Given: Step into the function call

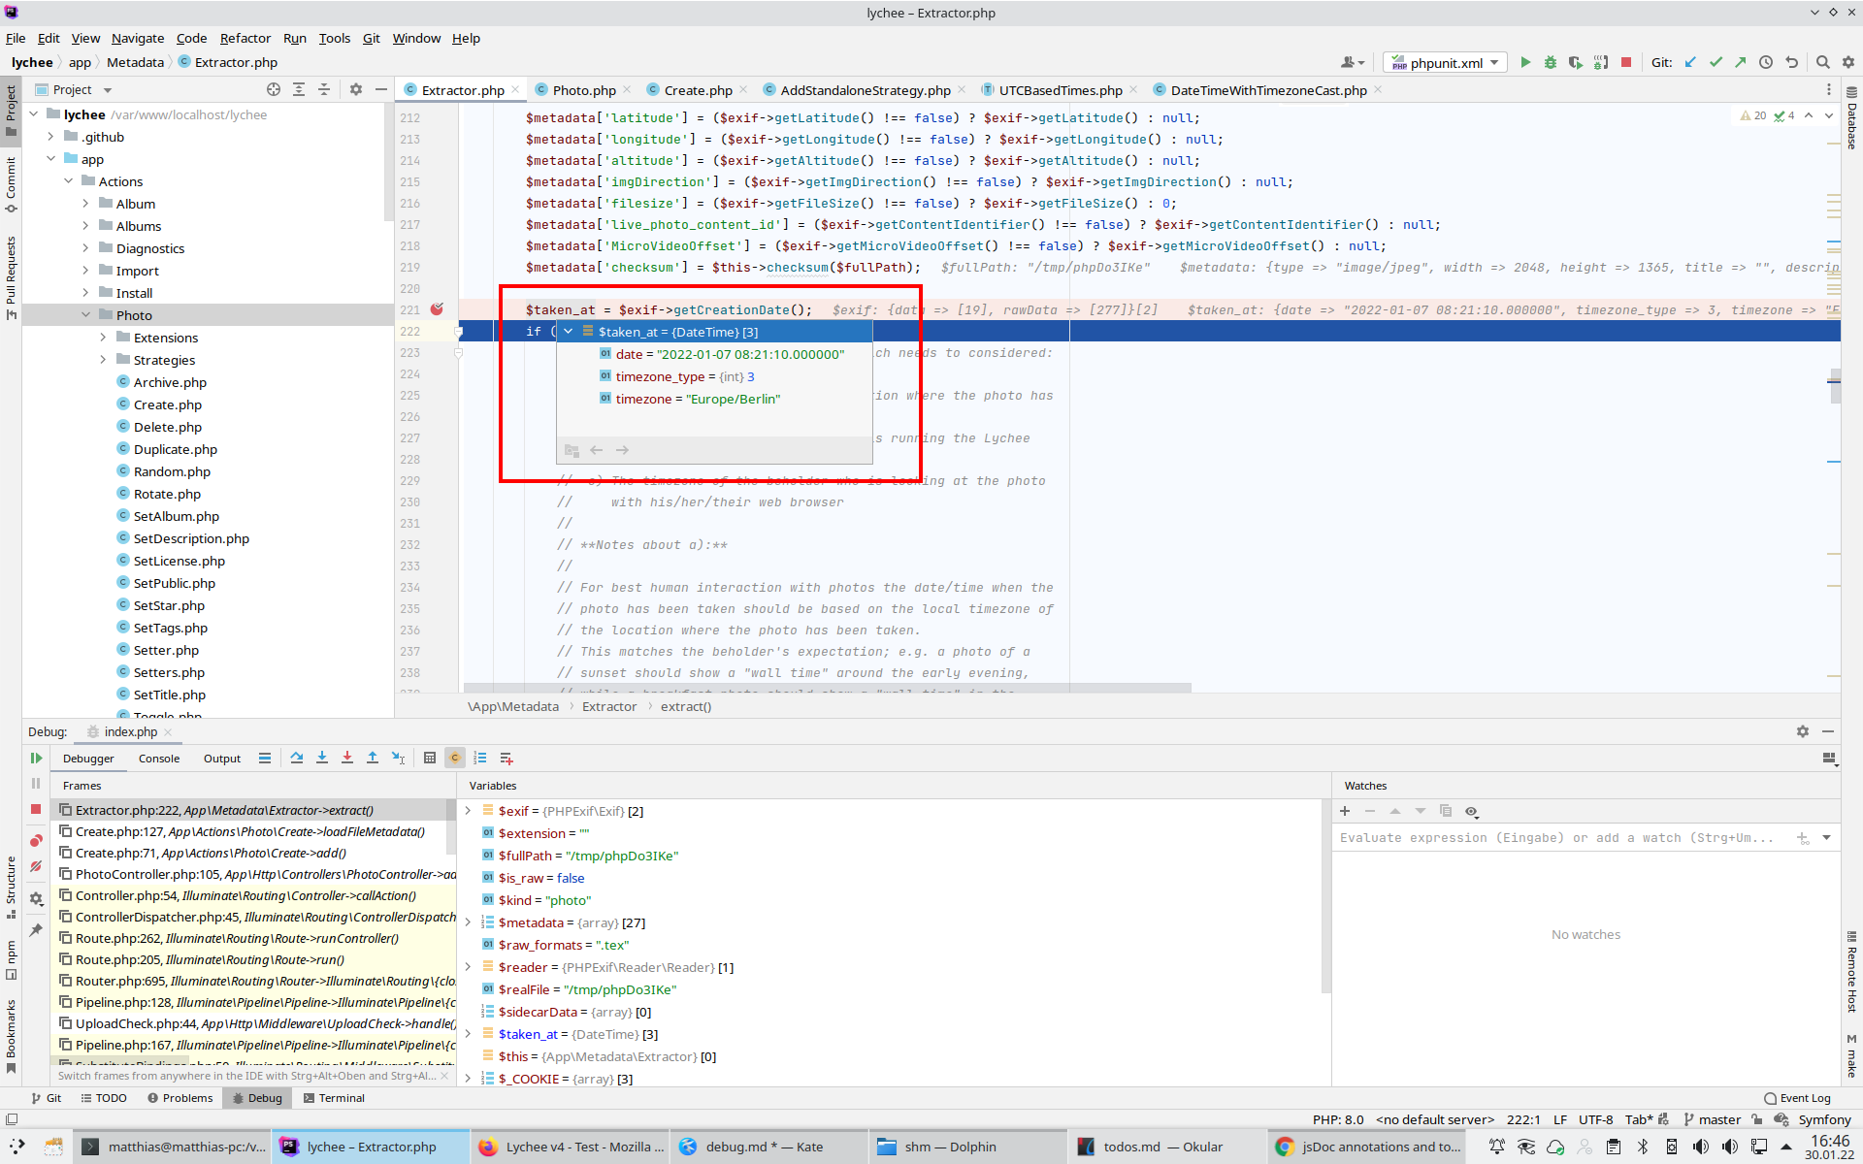Looking at the screenshot, I should (322, 759).
